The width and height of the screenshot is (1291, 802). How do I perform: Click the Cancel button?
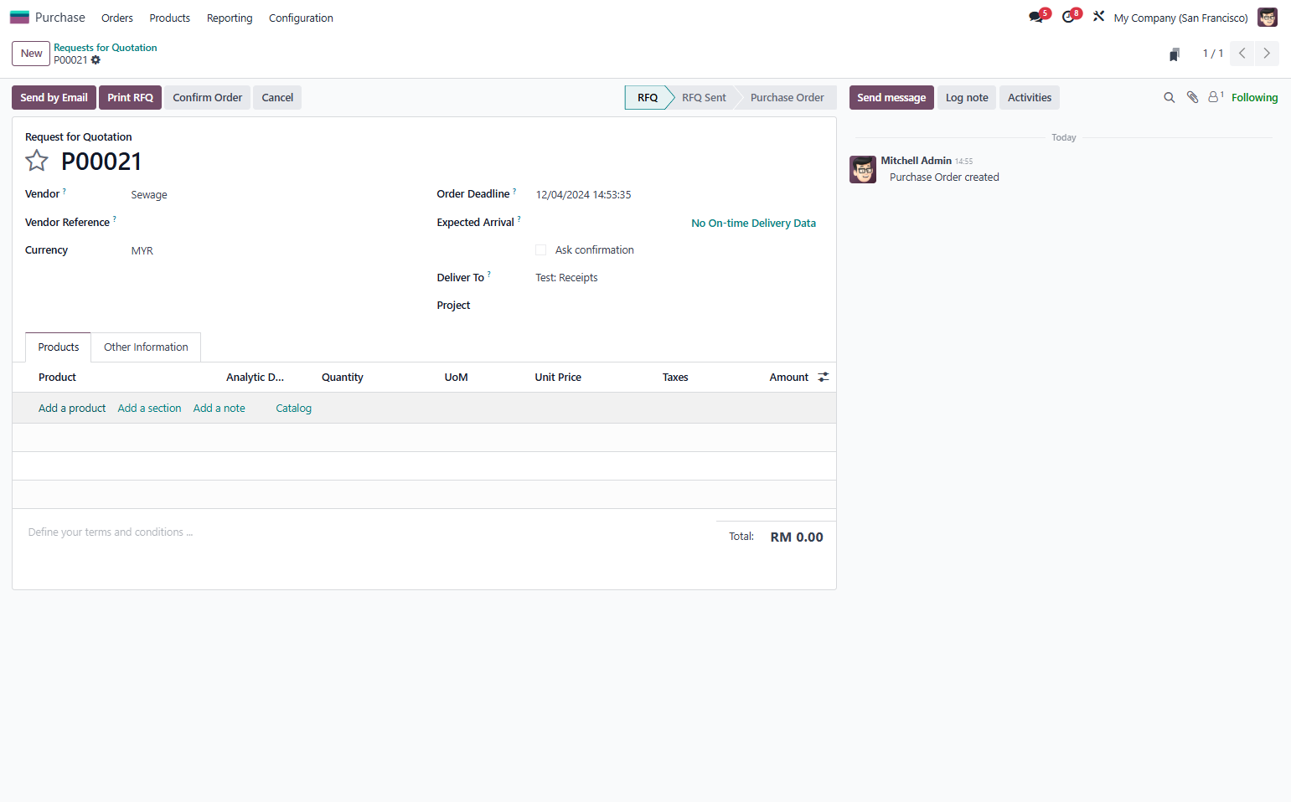tap(277, 98)
